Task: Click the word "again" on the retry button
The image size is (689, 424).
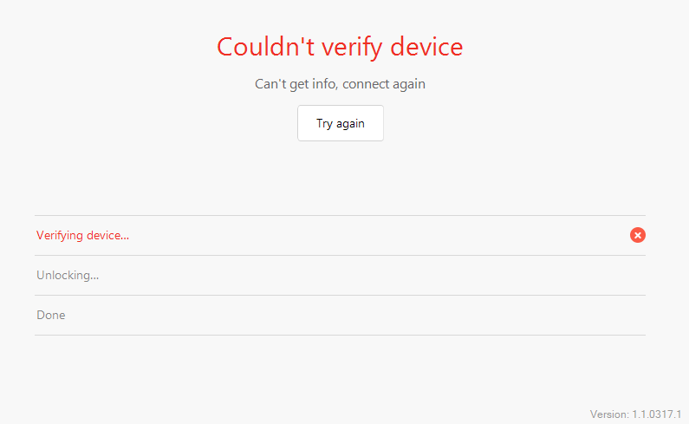Action: [x=350, y=124]
